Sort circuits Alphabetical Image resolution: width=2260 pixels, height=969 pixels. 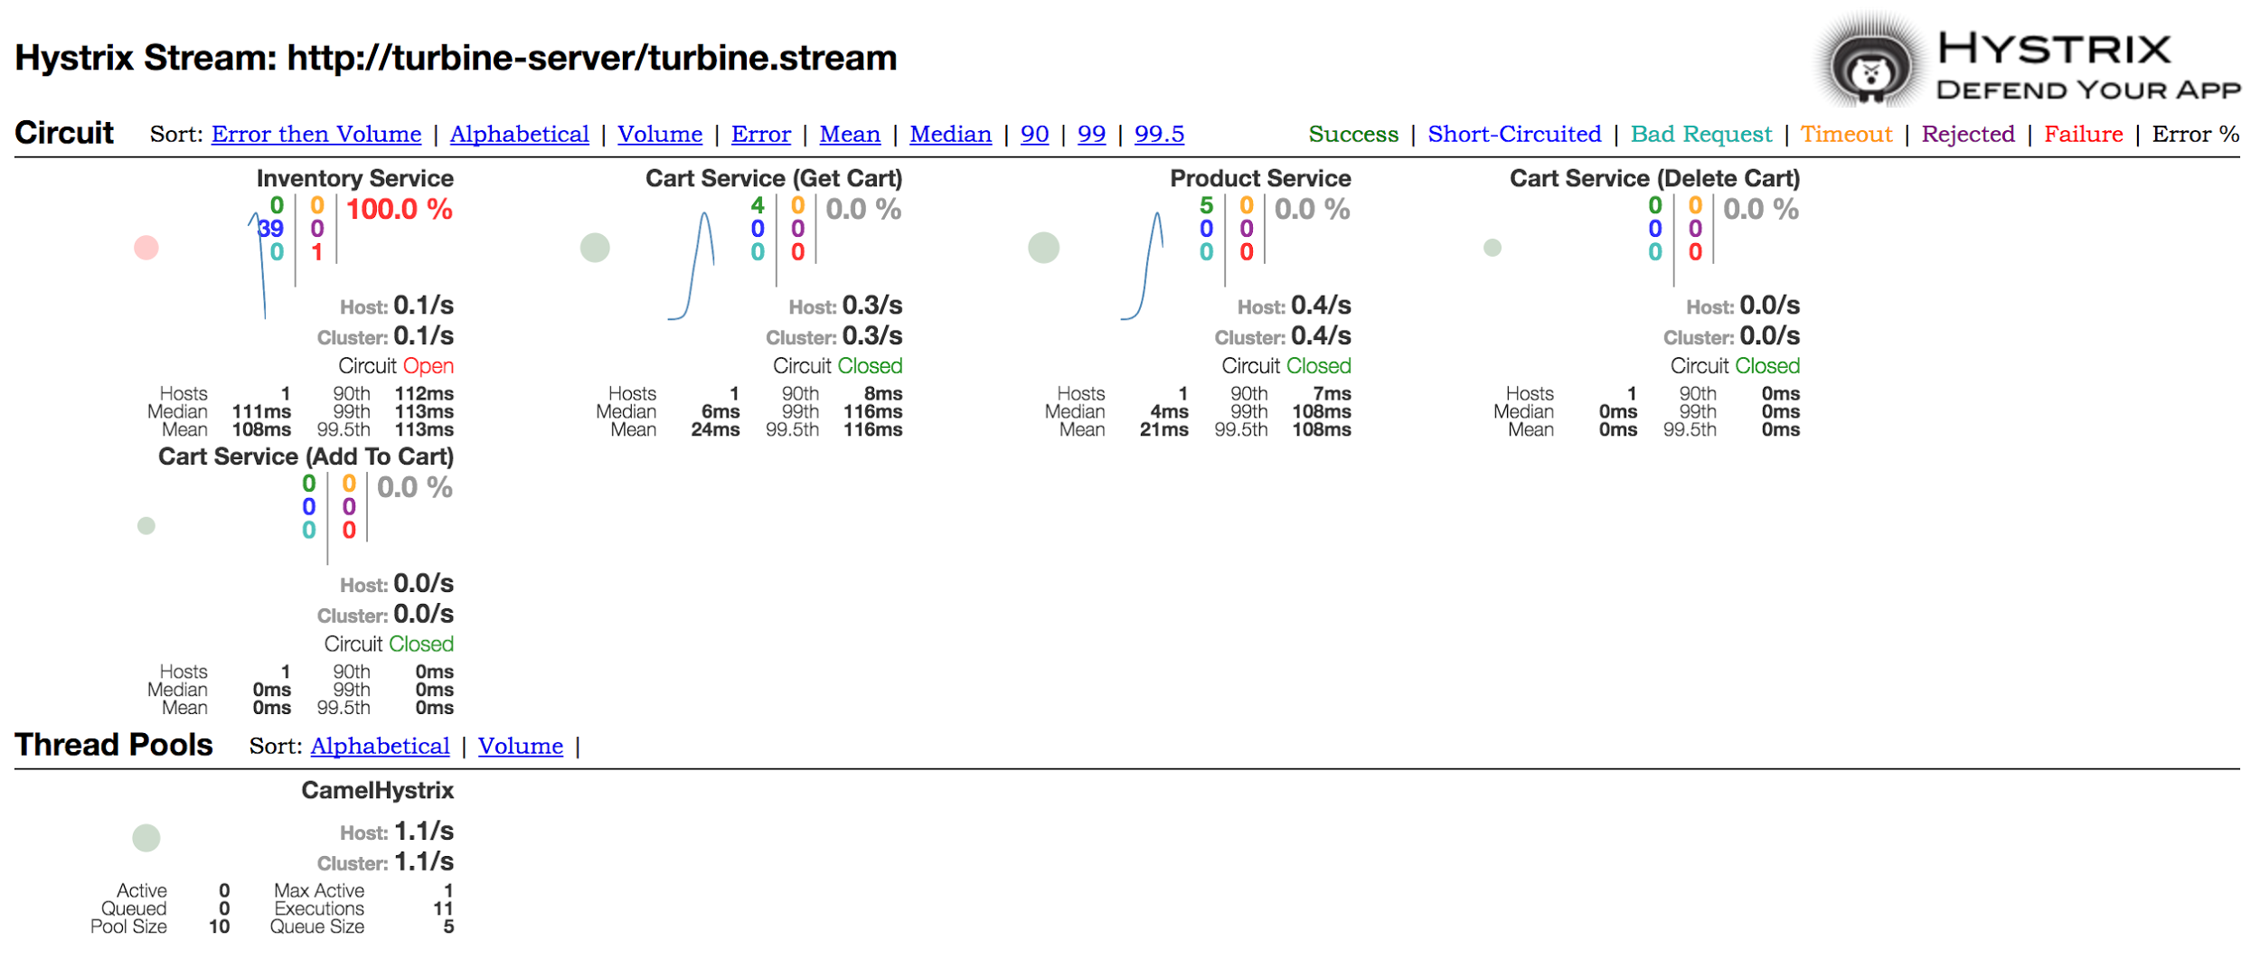519,135
